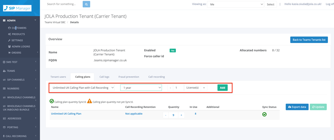Click the magnifier search button

coord(86,4)
